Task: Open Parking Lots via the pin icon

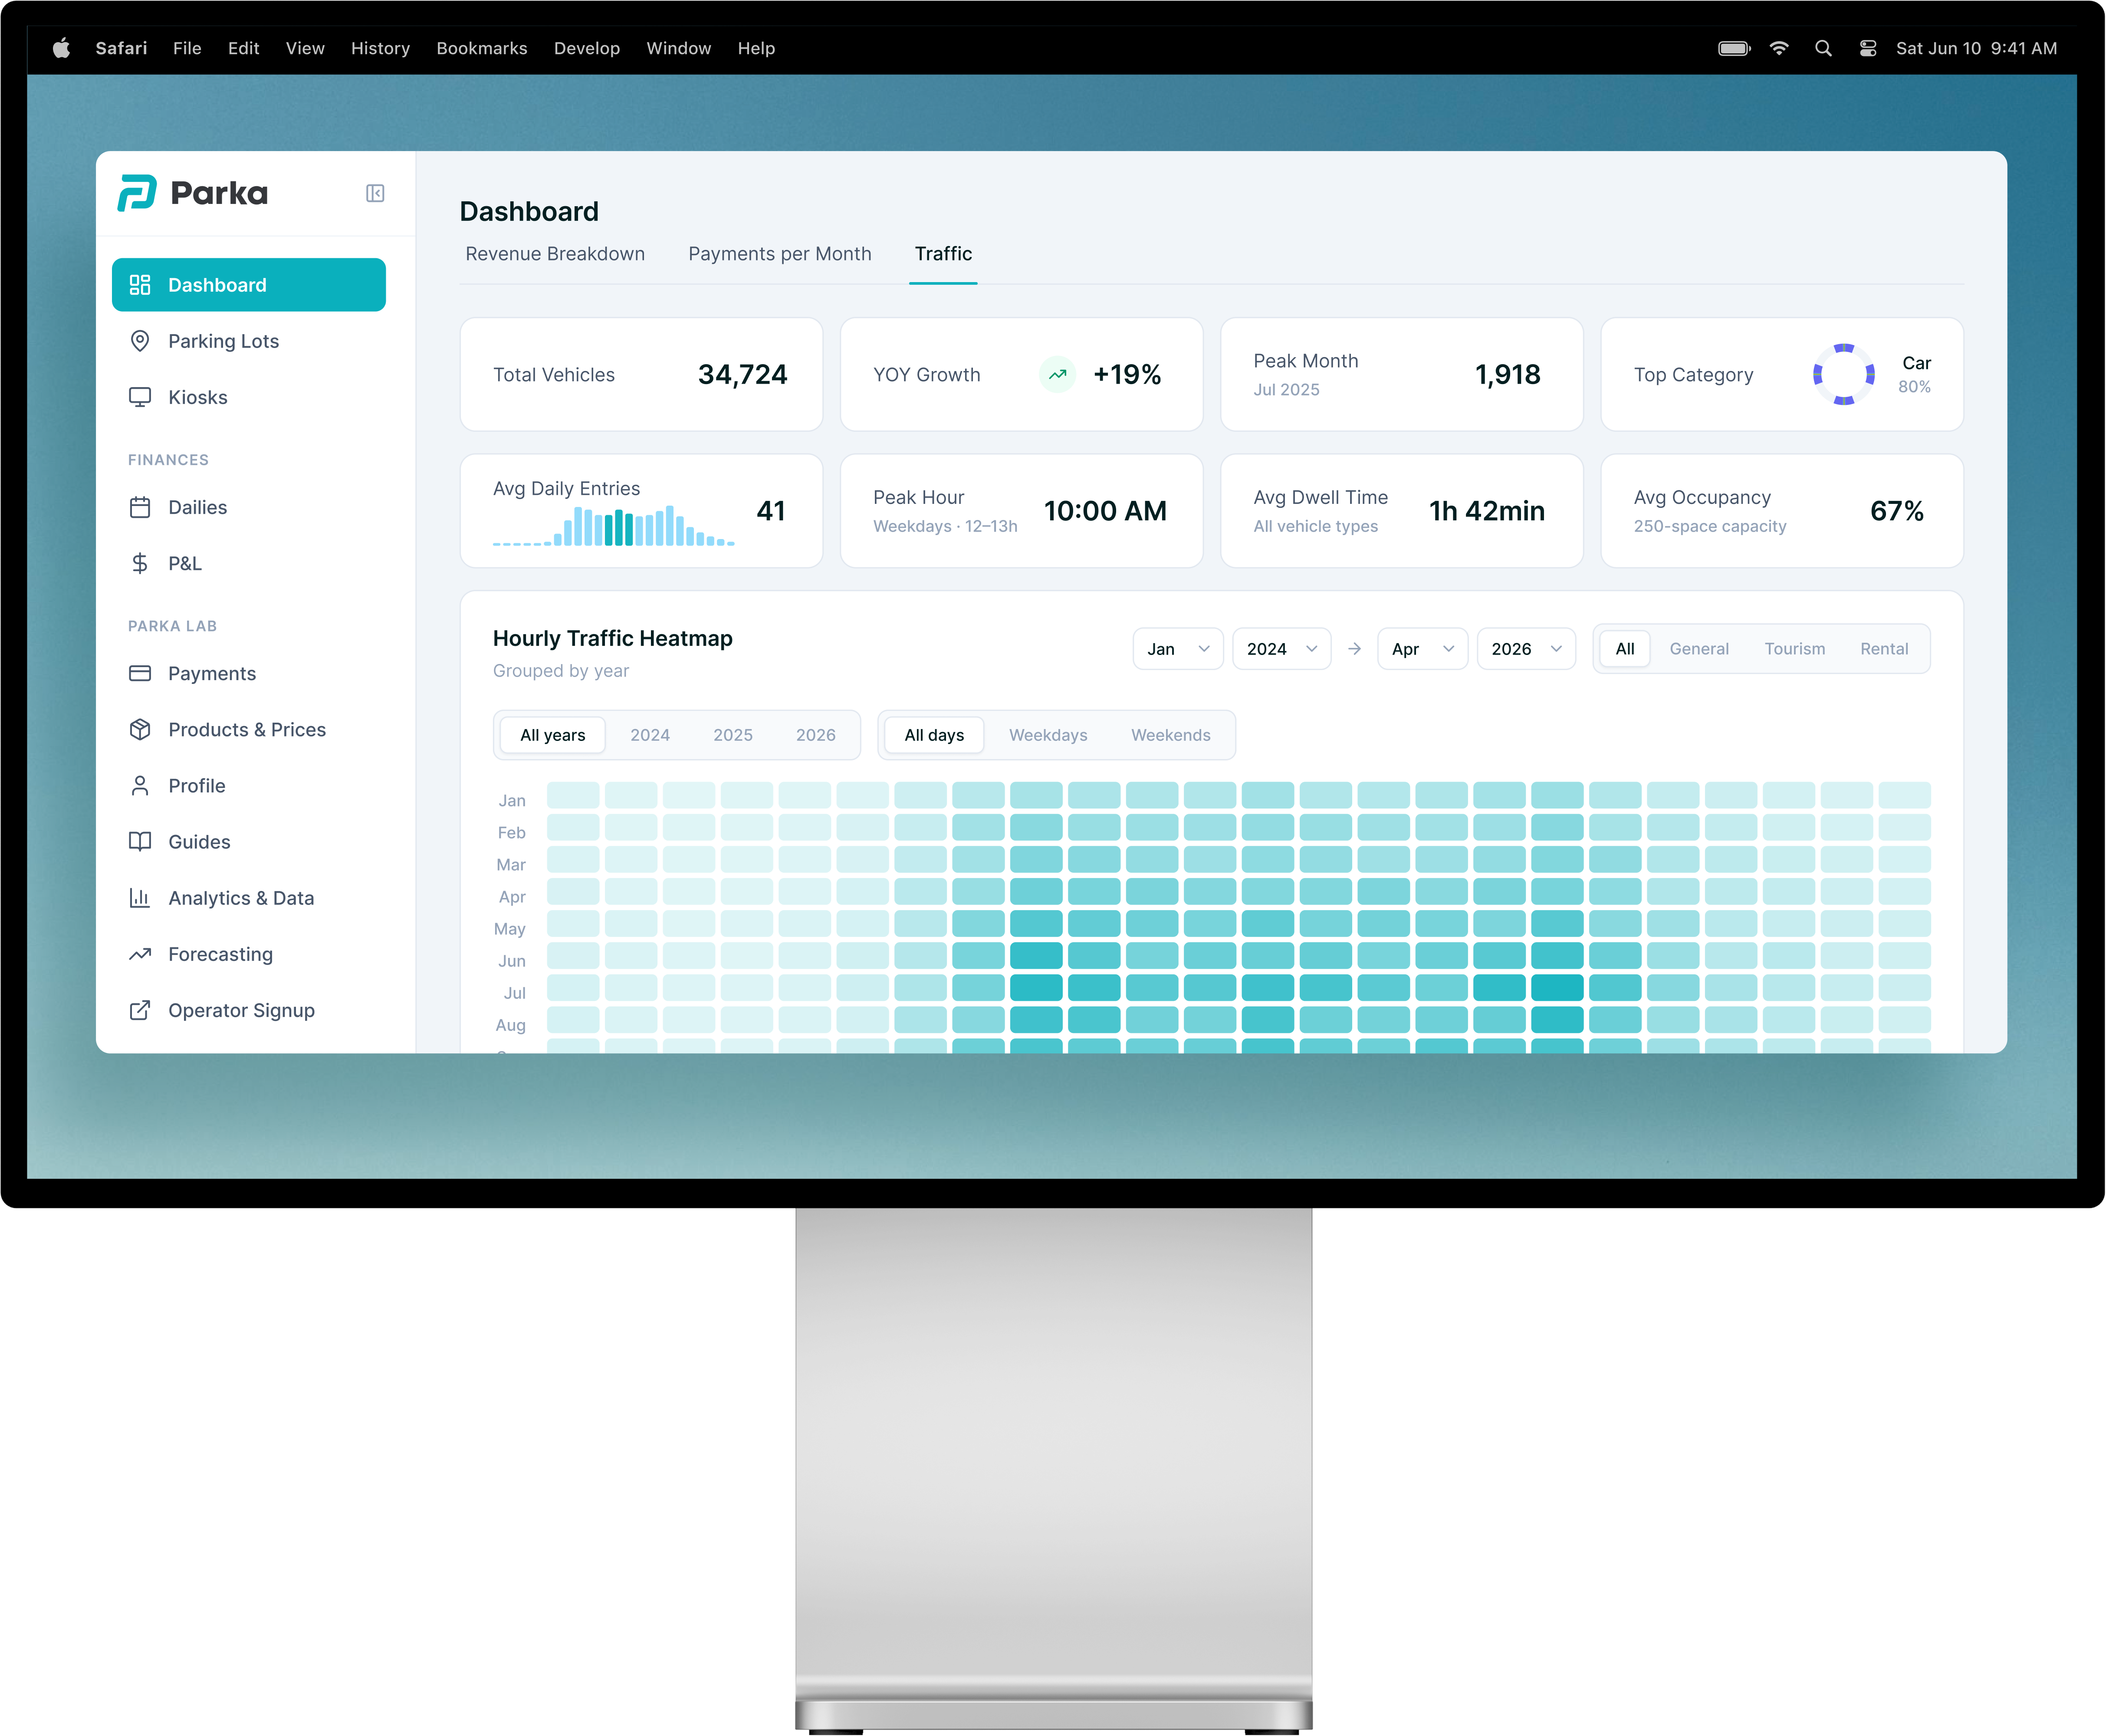Action: coord(140,341)
